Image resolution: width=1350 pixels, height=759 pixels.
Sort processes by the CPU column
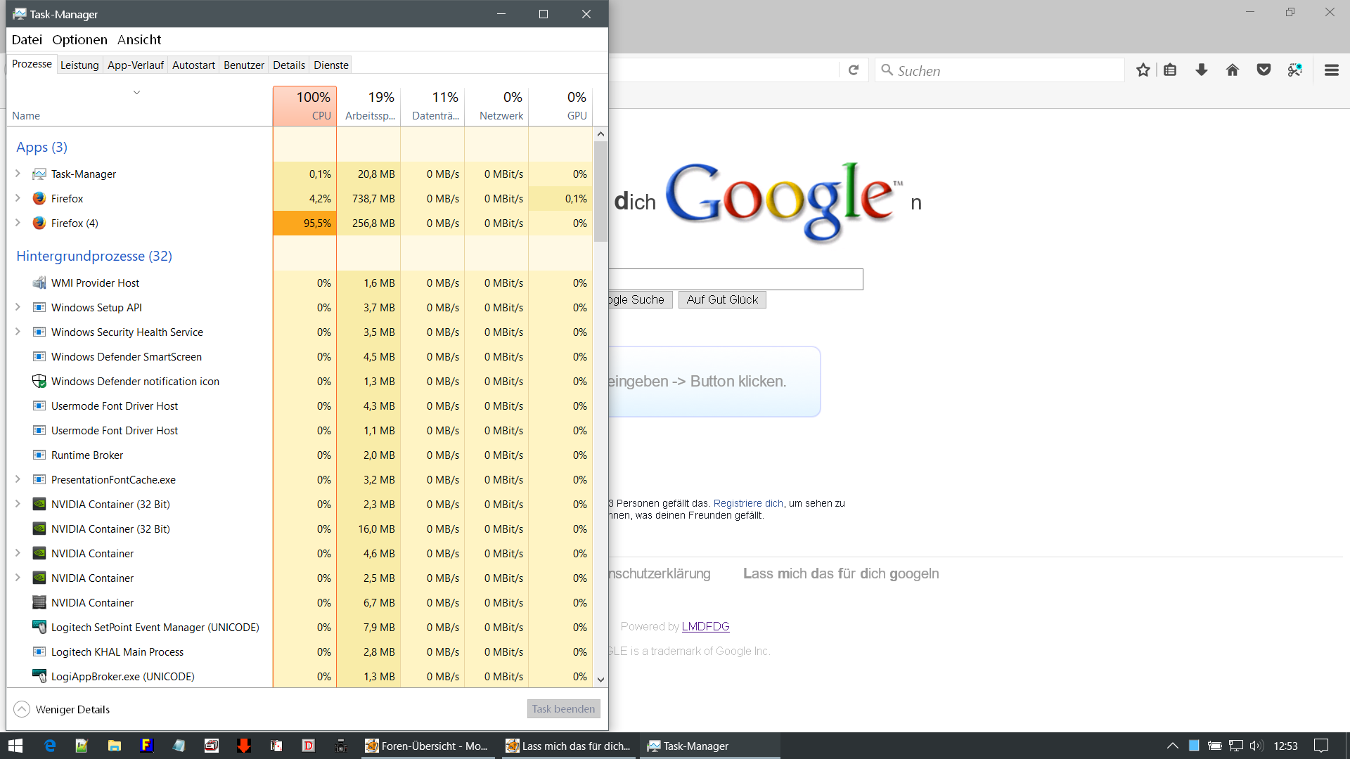point(305,106)
